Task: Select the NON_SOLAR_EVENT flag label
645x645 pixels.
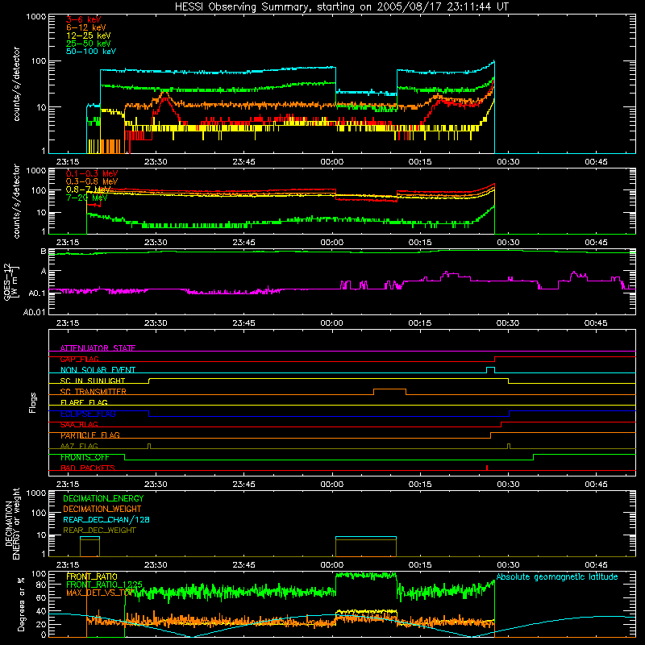Action: [98, 370]
